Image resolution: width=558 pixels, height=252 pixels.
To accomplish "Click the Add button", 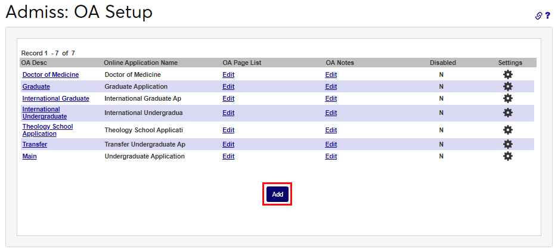I will coord(277,194).
